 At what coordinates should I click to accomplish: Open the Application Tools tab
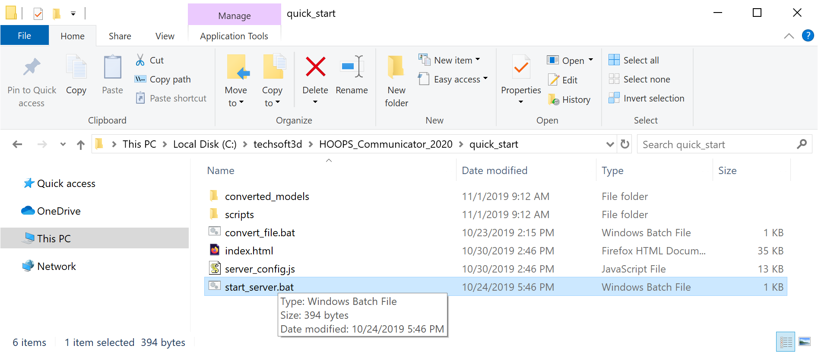234,36
